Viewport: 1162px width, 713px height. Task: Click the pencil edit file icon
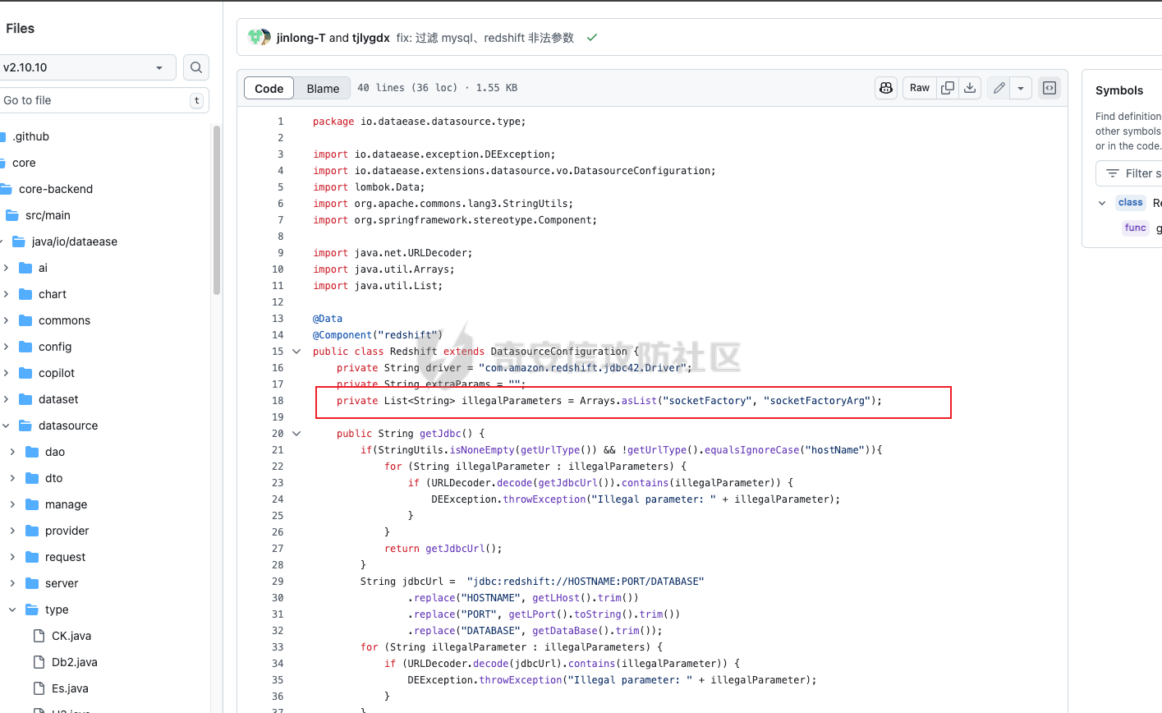[999, 88]
